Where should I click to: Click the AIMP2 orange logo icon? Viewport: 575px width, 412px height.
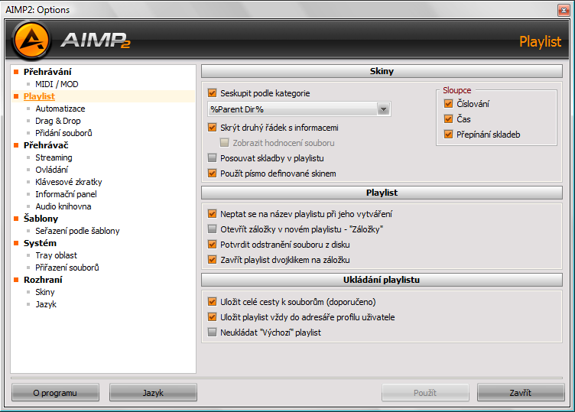tap(31, 40)
